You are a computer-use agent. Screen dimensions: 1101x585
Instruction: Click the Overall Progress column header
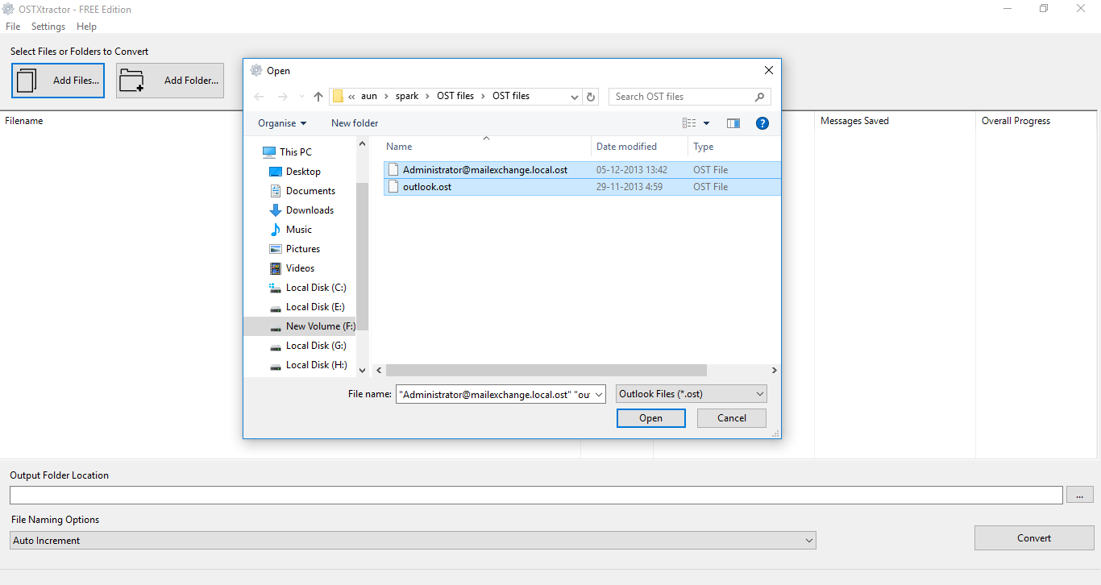[1016, 121]
